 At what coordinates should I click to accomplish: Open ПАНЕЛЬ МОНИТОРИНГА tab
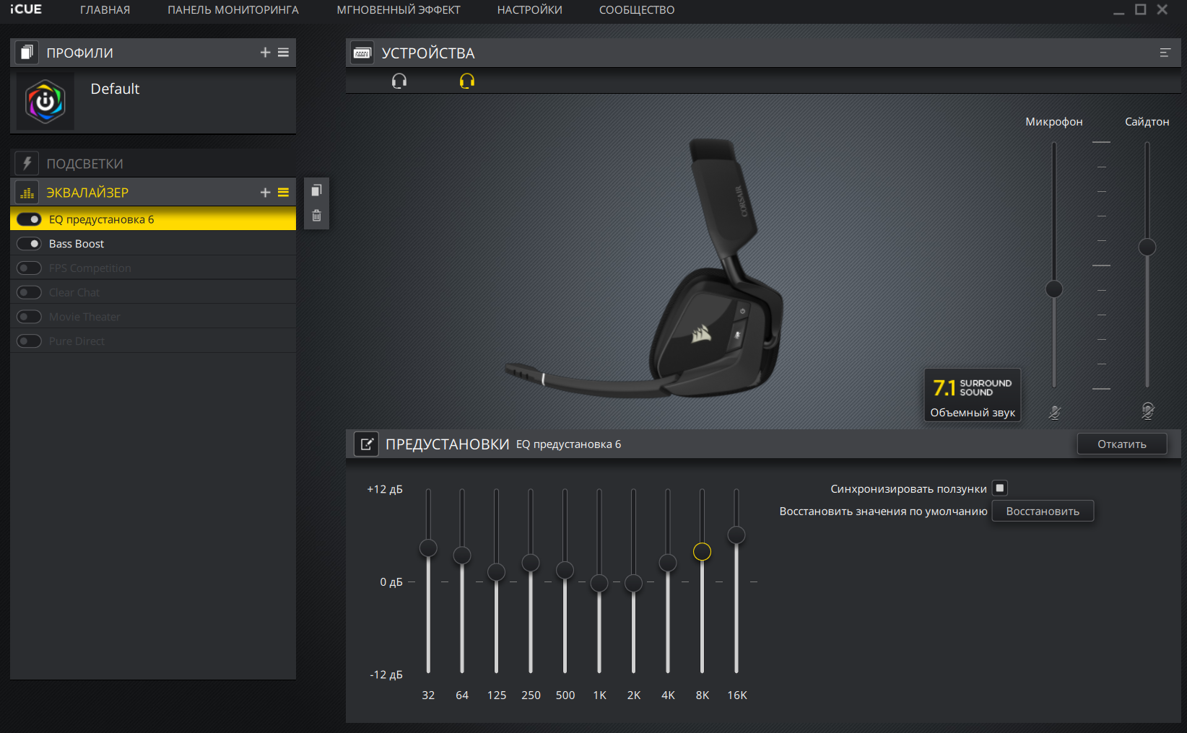[233, 10]
